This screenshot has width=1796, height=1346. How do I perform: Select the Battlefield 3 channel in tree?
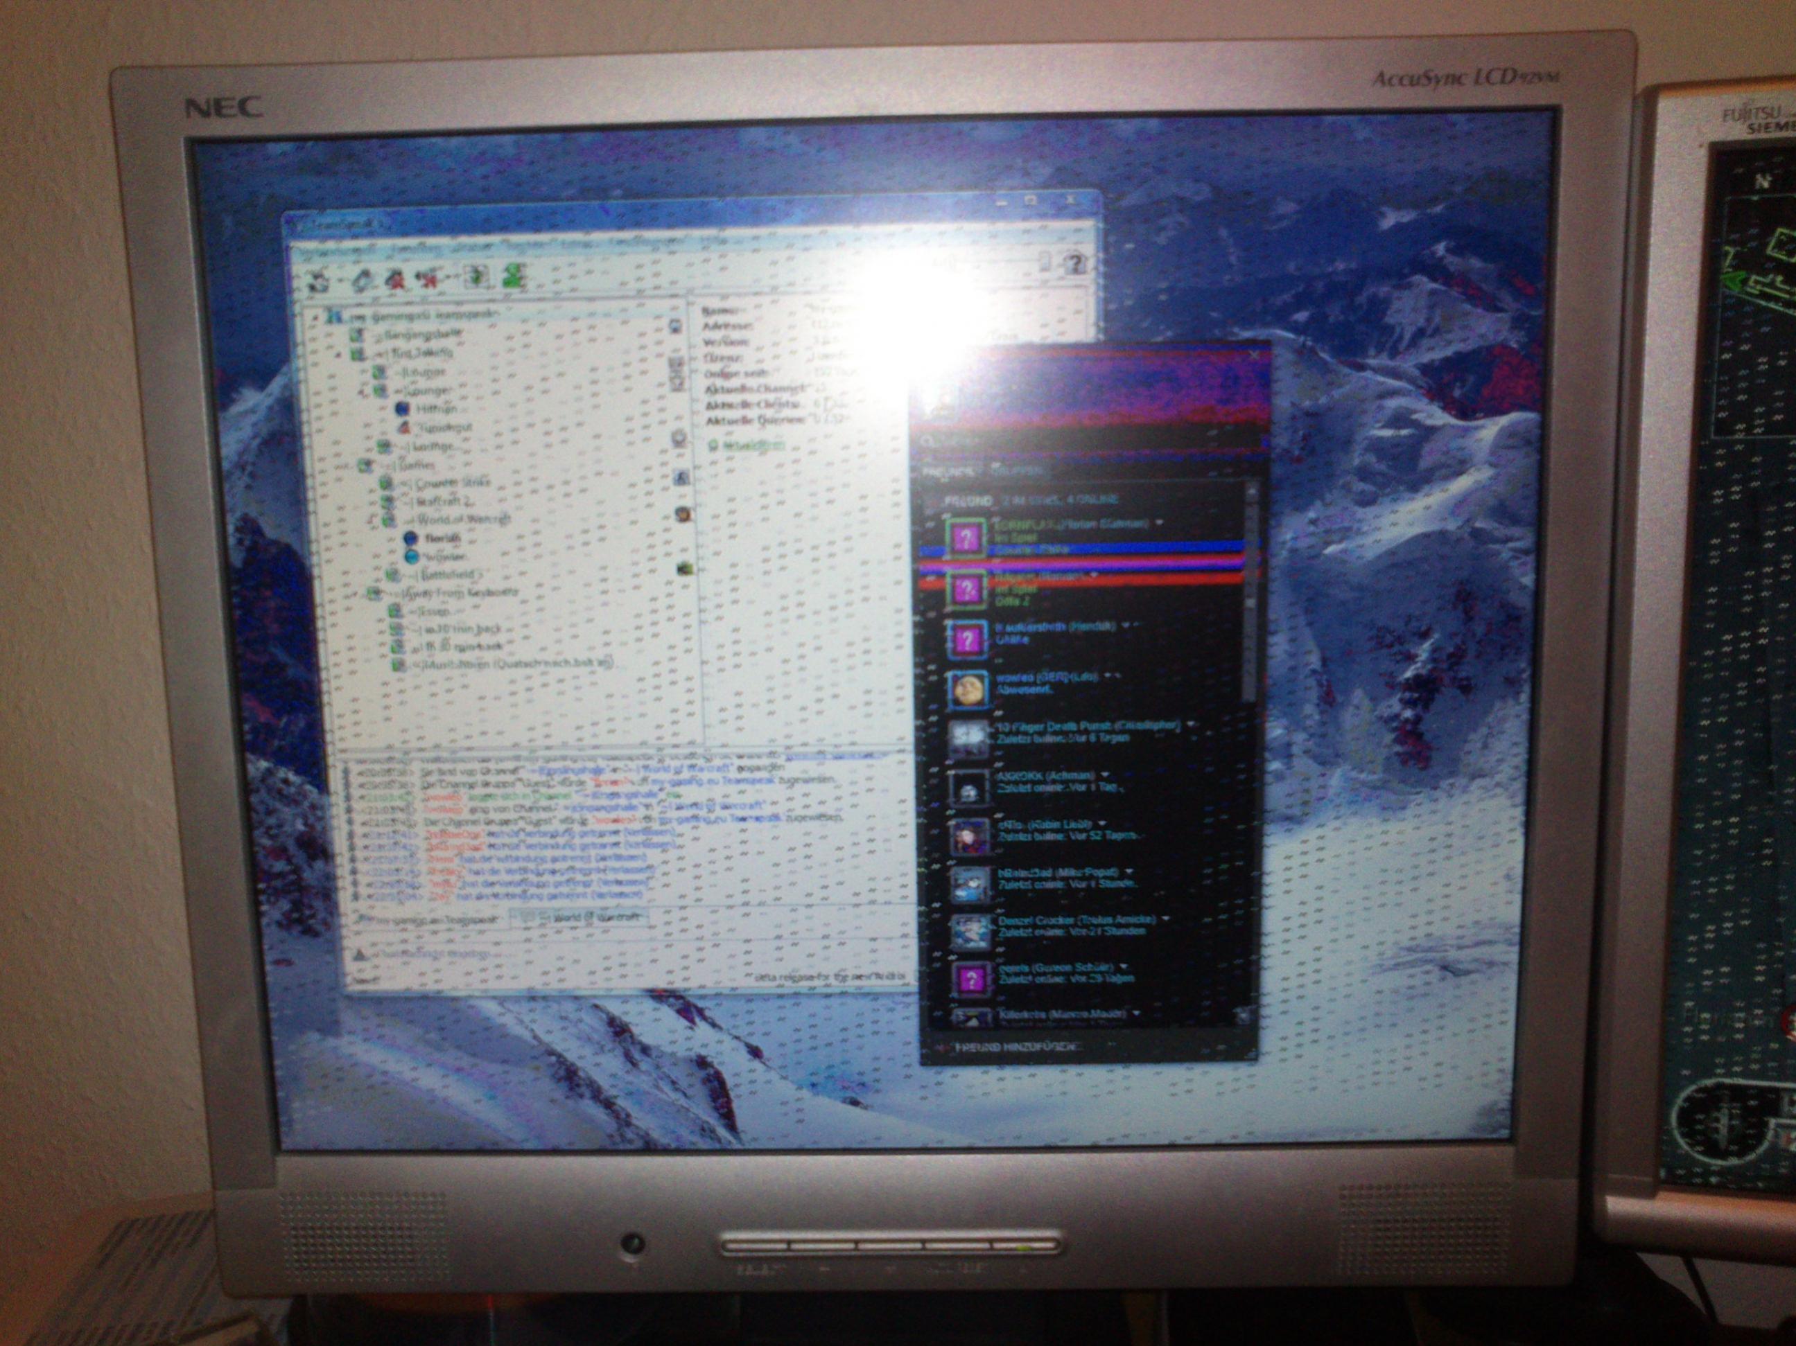[449, 574]
